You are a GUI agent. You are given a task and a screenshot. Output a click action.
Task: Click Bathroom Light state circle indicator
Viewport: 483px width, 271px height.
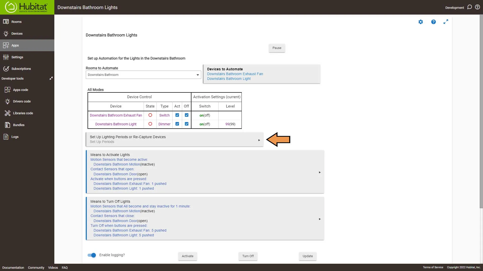(x=150, y=124)
